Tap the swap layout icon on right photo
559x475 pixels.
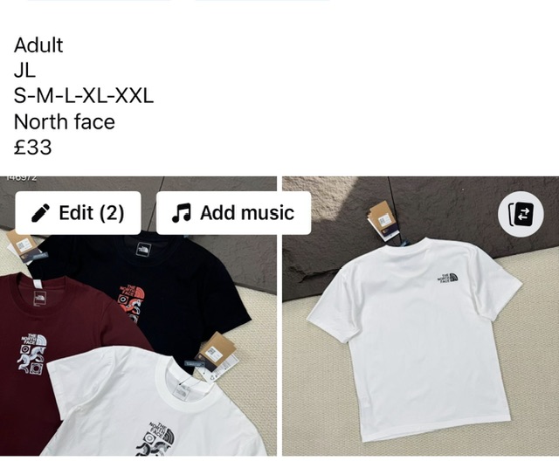[x=521, y=215]
